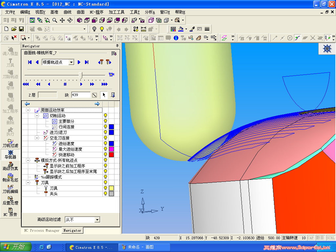Click the arrow cursor pick icon beside 块 field

[104, 95]
